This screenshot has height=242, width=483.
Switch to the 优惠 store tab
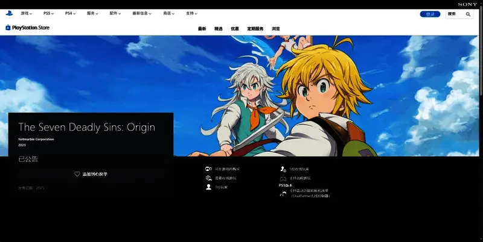[235, 28]
